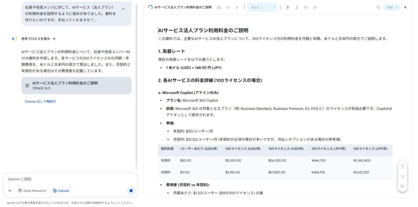The image size is (418, 207).
Task: Click the plus attach icon
Action: [x=10, y=191]
